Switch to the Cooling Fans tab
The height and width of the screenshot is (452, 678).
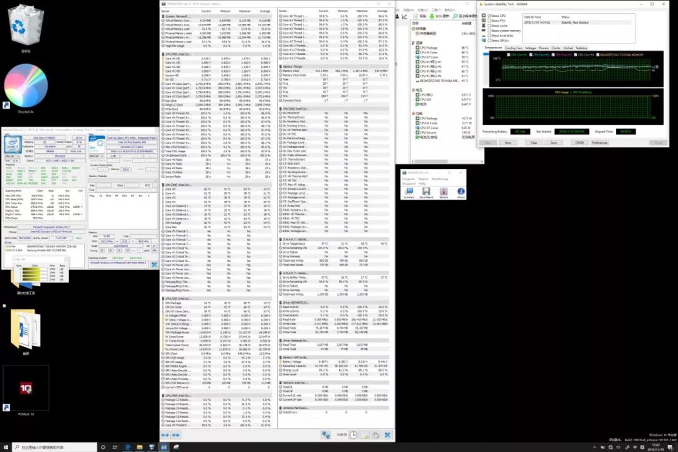(514, 48)
